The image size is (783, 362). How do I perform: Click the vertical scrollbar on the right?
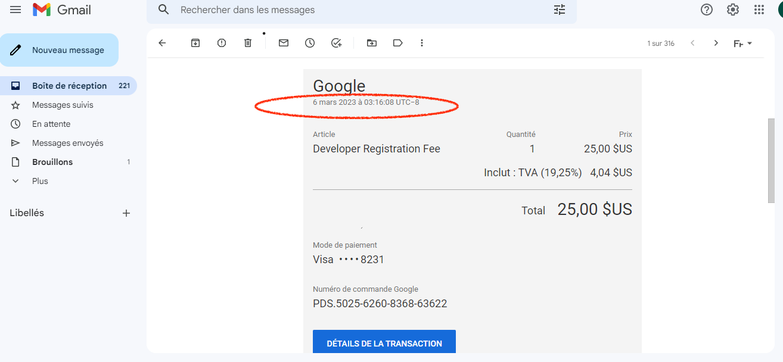click(x=771, y=161)
